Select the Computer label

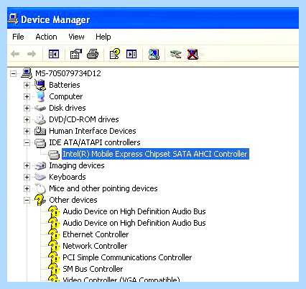tap(66, 96)
